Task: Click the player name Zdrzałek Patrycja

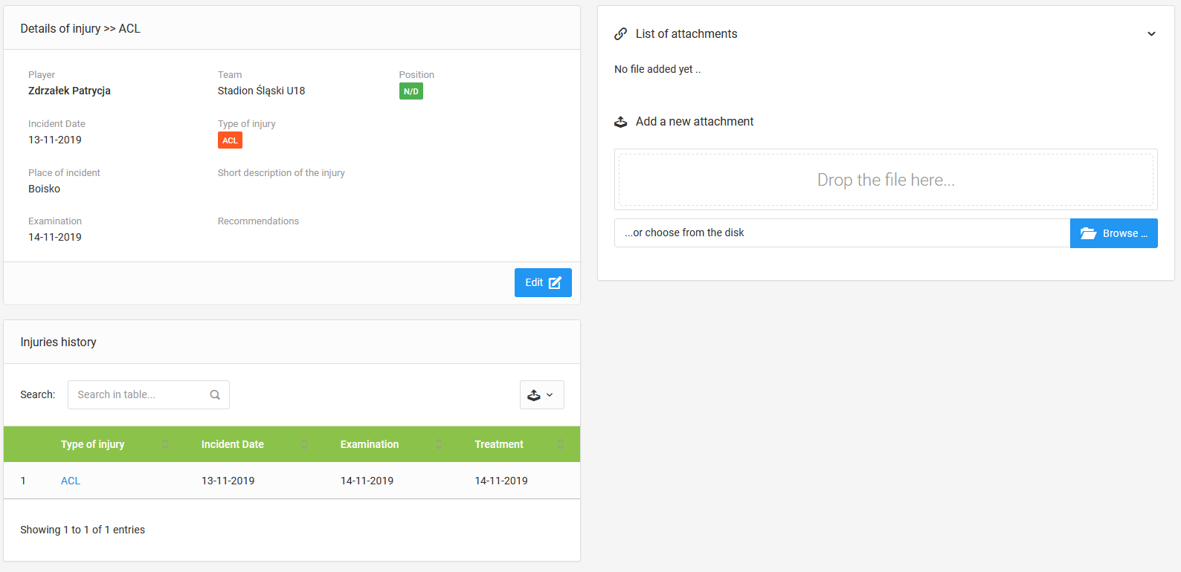Action: pos(69,91)
